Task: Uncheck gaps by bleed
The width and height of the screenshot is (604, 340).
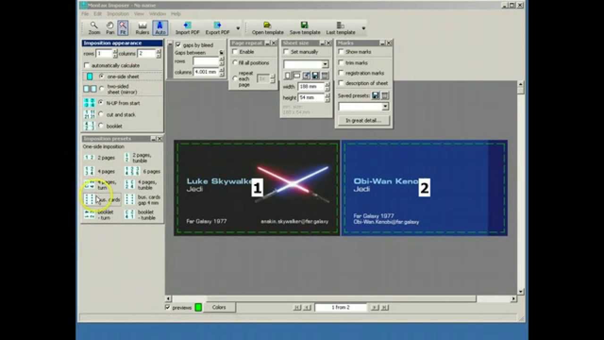Action: tap(178, 45)
